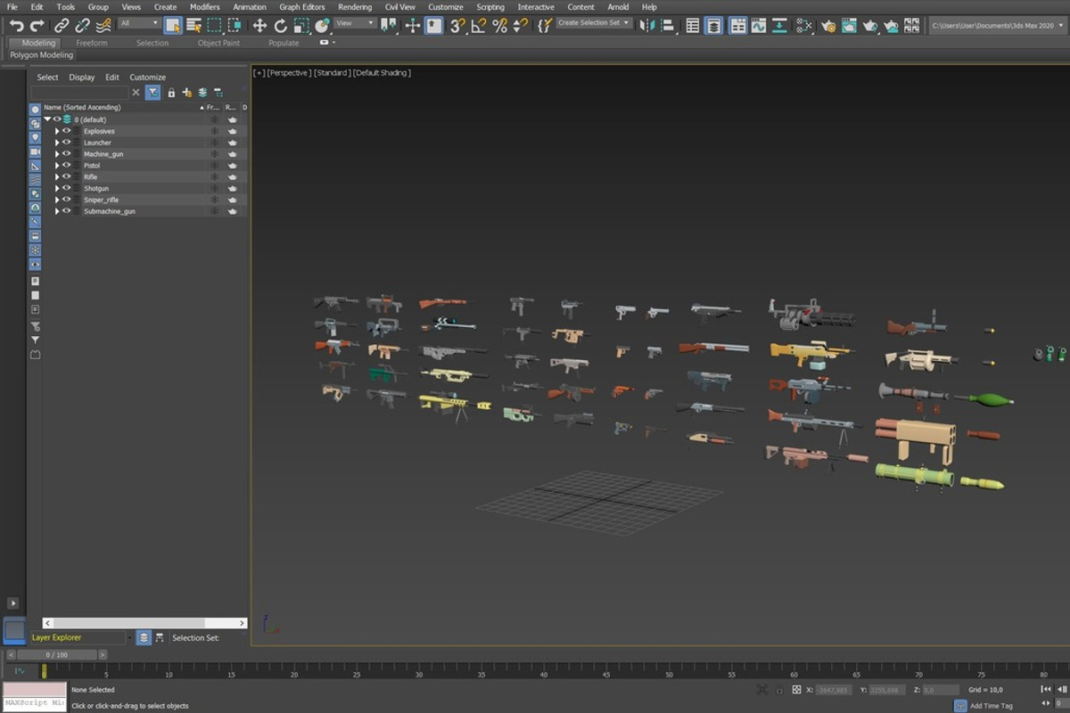The height and width of the screenshot is (713, 1070).
Task: Open the Graph Editors menu
Action: (x=302, y=7)
